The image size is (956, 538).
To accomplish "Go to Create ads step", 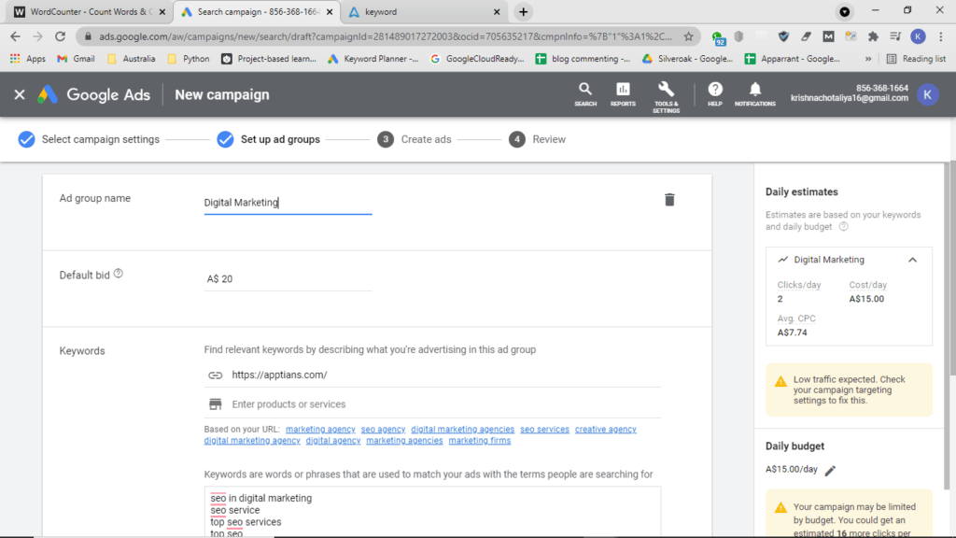I will tap(414, 139).
